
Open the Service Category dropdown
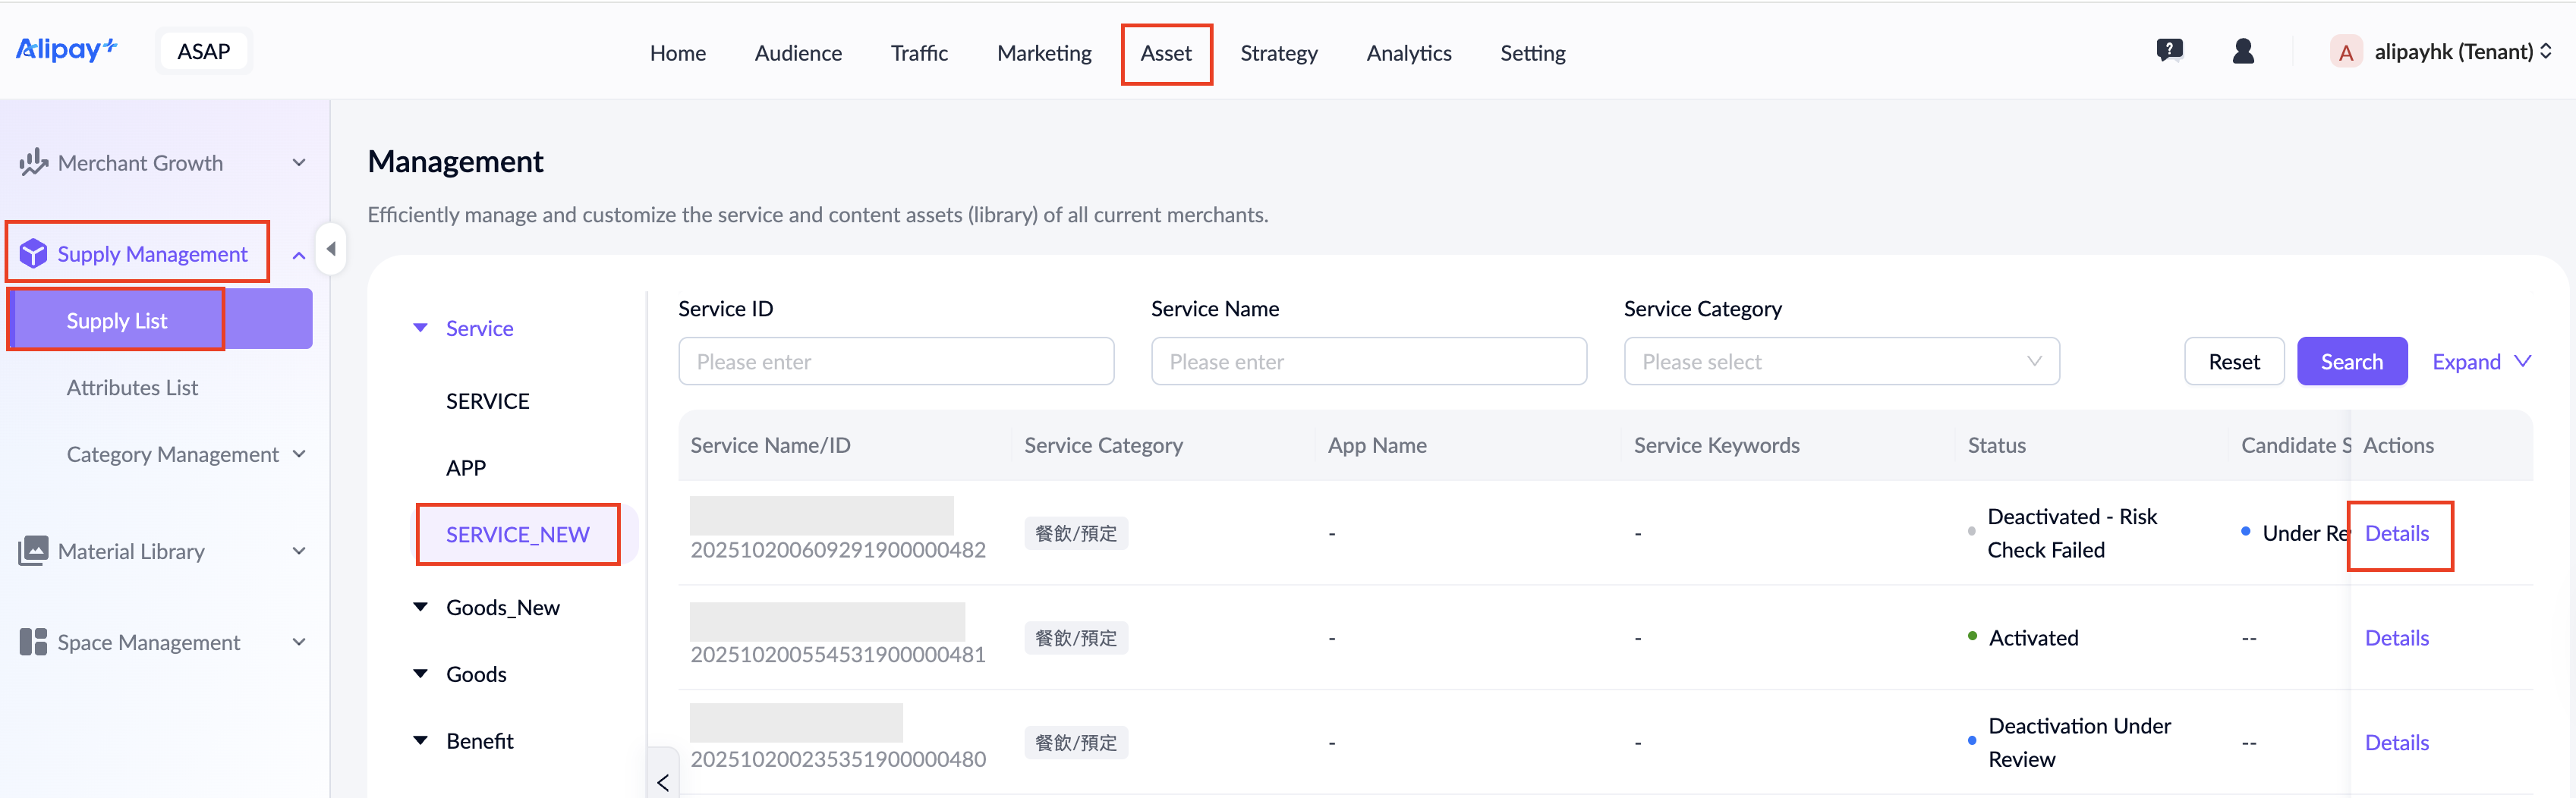[x=1840, y=362]
